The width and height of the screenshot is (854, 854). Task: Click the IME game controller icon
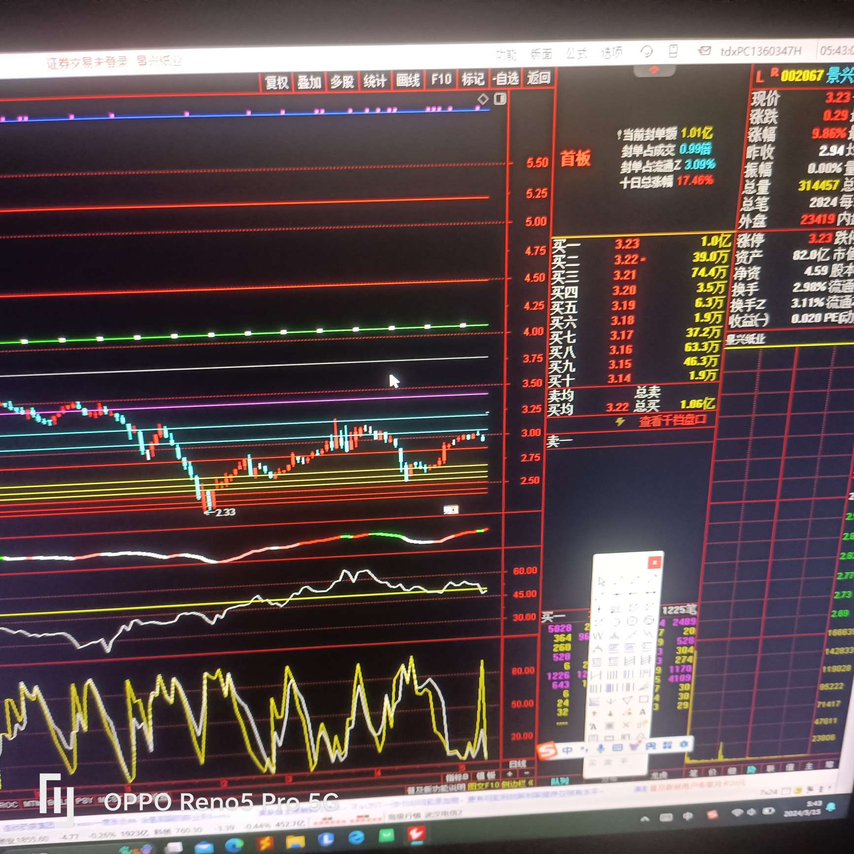650,746
